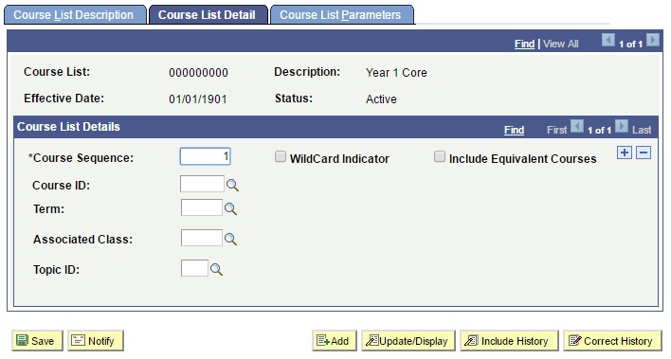Image resolution: width=671 pixels, height=359 pixels.
Task: Click Find link in the top header
Action: pos(525,44)
